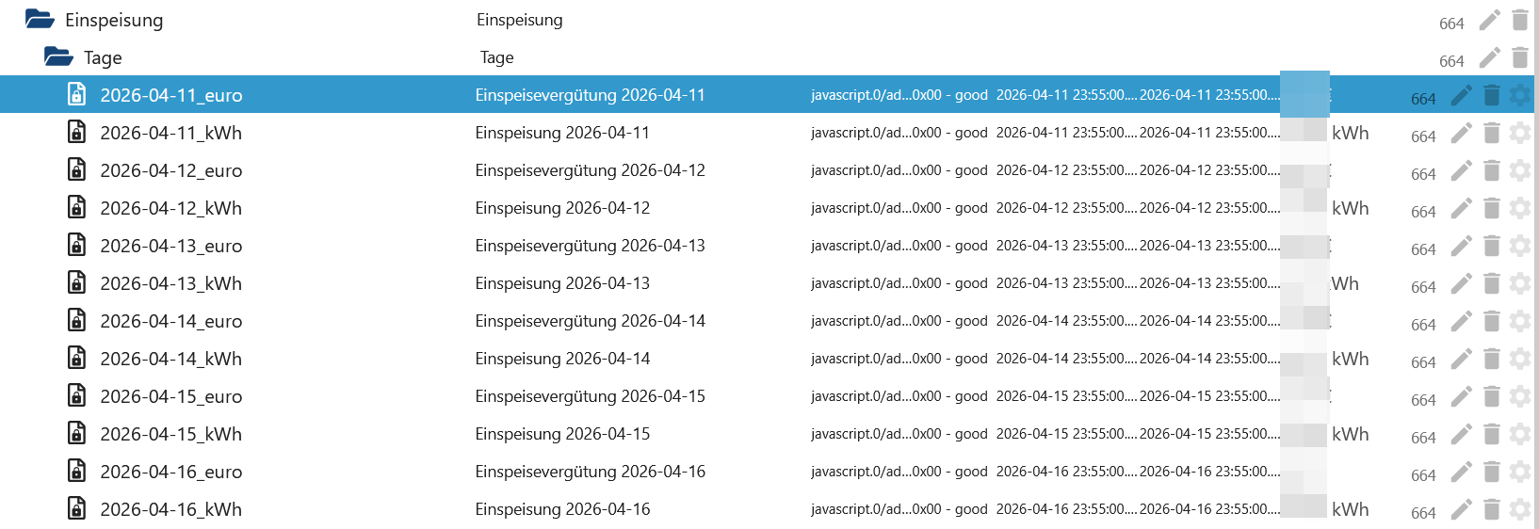Delete the 2026-04-14_kWh object
Screen dimensions: 1539x529
tap(1491, 359)
